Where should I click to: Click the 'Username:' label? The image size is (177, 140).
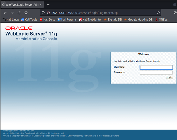(119, 67)
